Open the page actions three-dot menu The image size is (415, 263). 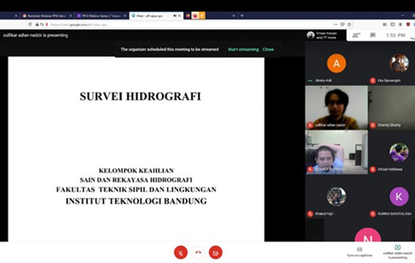tap(335, 25)
